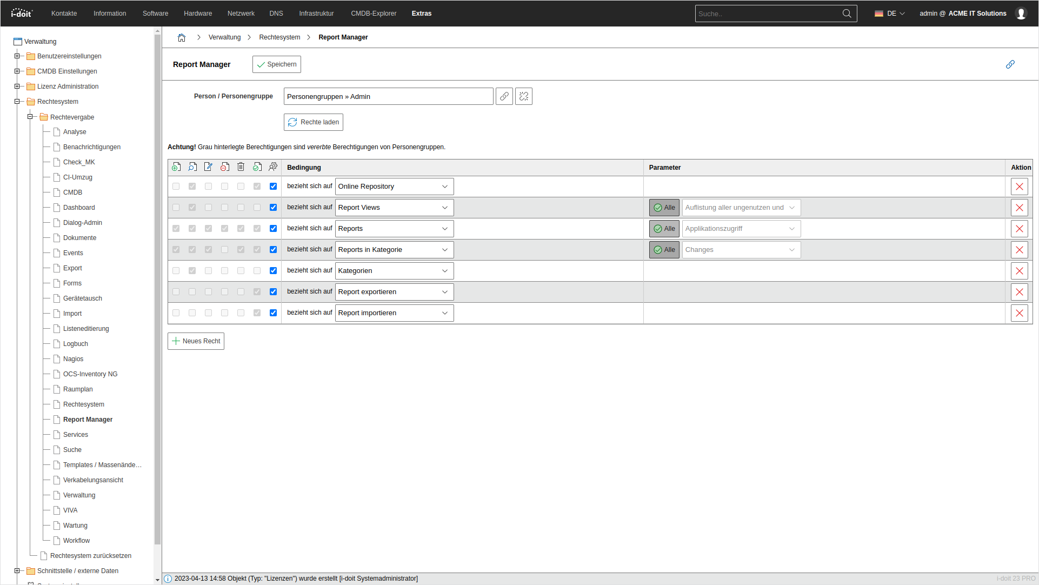
Task: Enable create checkbox for Online Repository
Action: [x=176, y=187]
